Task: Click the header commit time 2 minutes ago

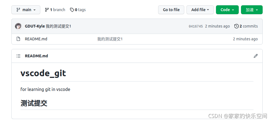Action: [217, 26]
